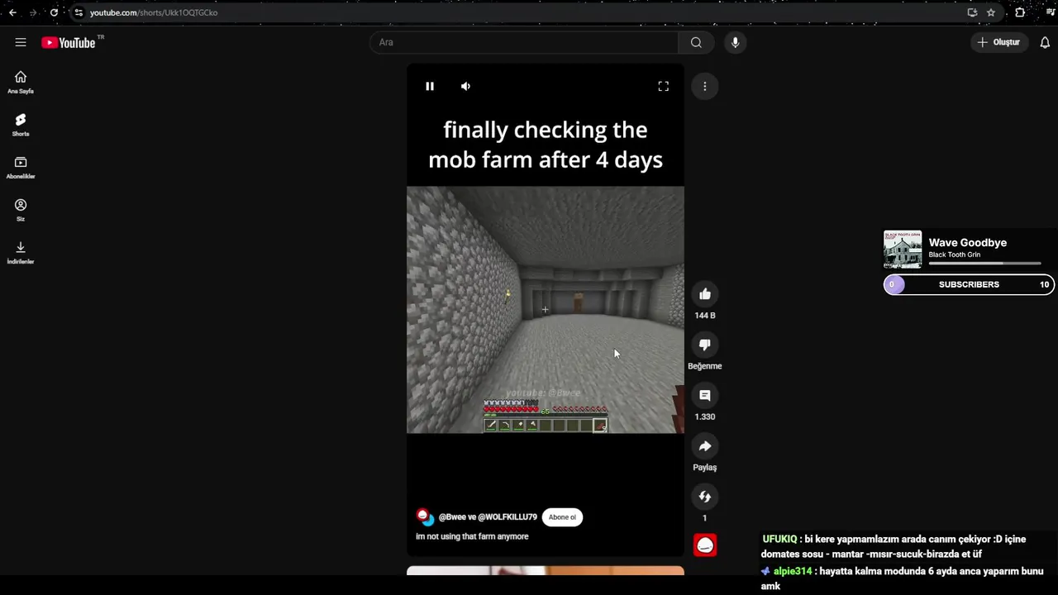Open the Siz profile page
1058x595 pixels.
click(21, 210)
